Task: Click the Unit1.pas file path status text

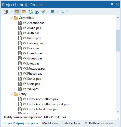Action: [x=35, y=117]
